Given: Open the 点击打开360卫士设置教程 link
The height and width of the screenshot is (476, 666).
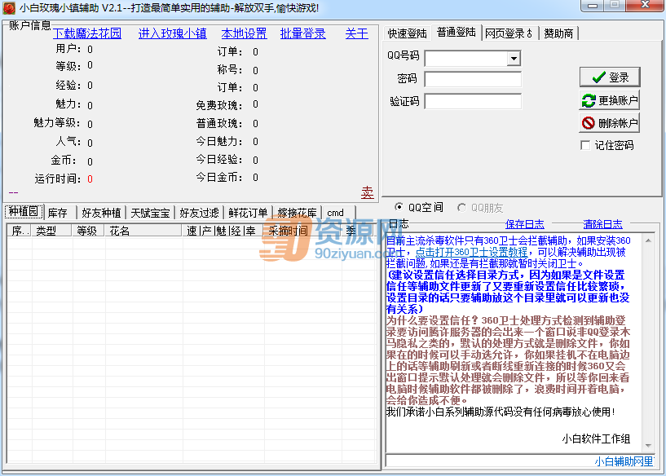Looking at the screenshot, I should pyautogui.click(x=471, y=252).
